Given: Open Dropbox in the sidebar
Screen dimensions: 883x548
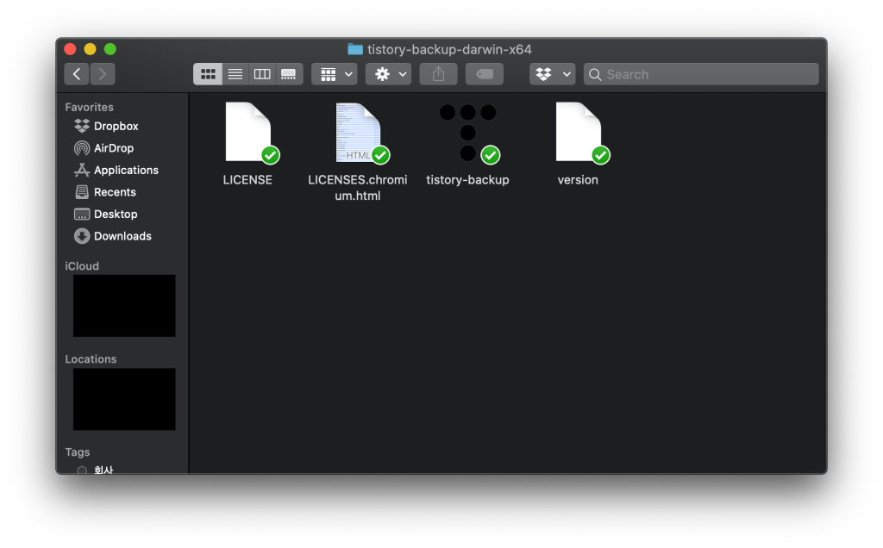Looking at the screenshot, I should click(x=116, y=126).
